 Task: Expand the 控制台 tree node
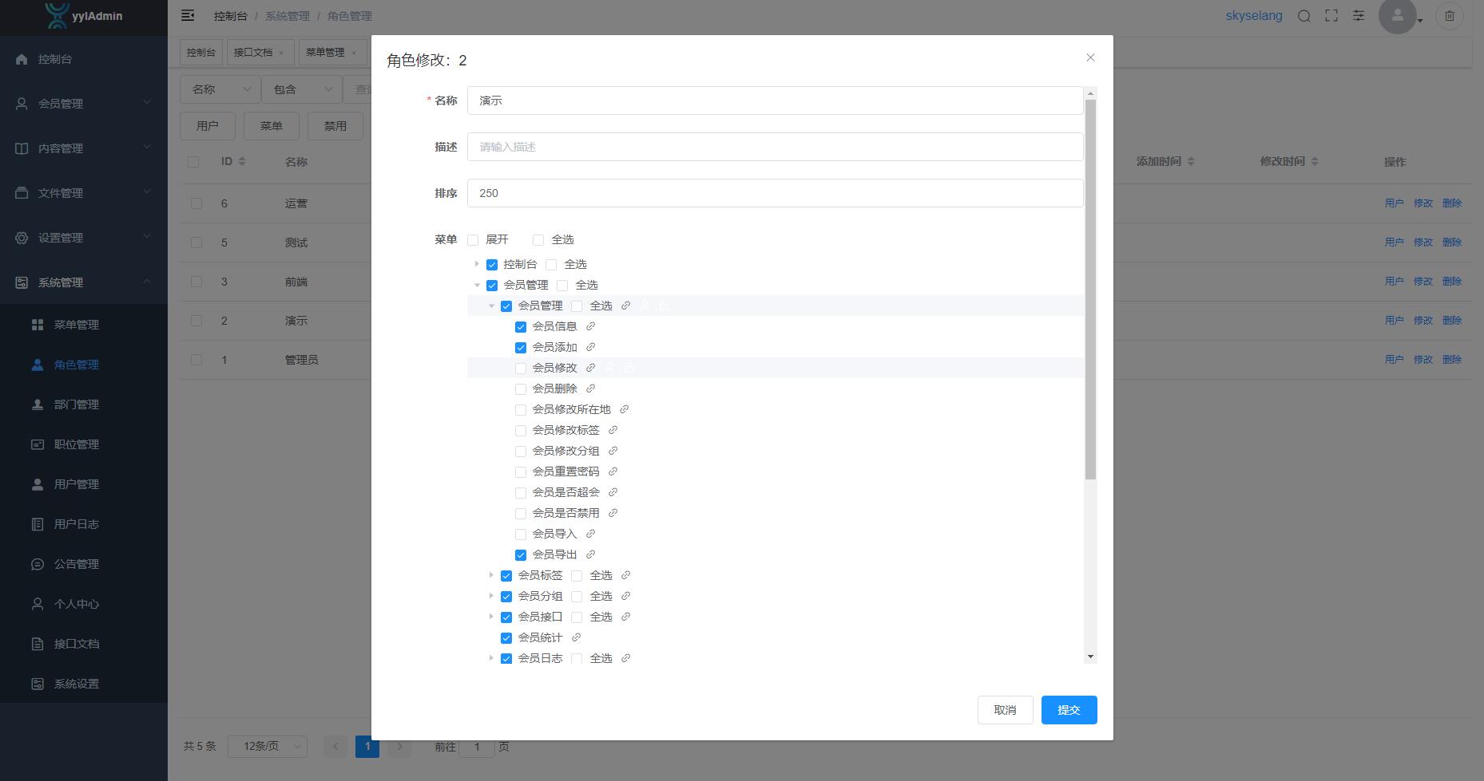tap(477, 264)
